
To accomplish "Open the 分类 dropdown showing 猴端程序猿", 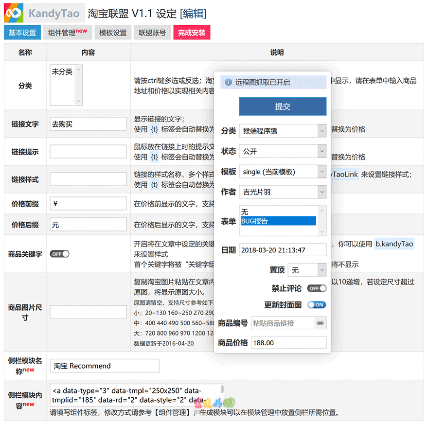I will tap(283, 131).
